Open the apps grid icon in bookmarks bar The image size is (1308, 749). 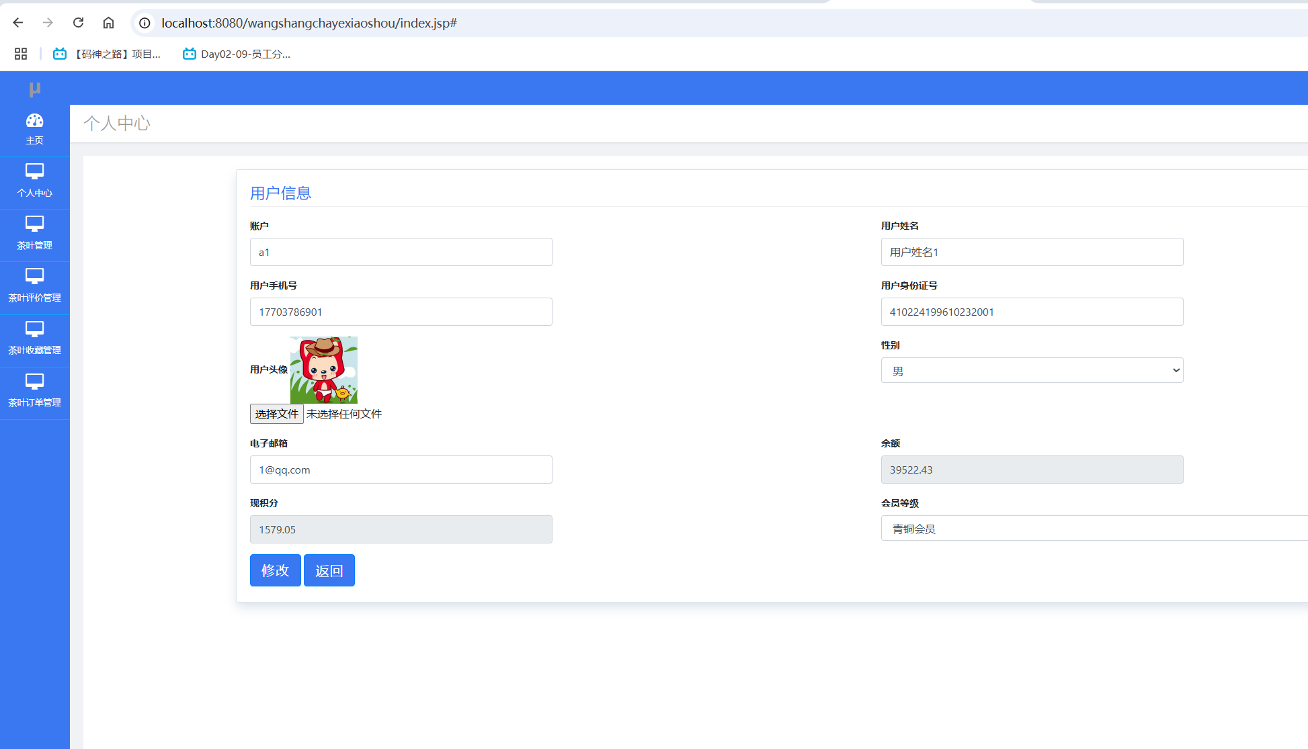pos(21,54)
